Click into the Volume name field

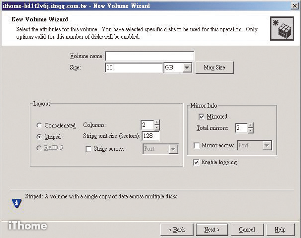pyautogui.click(x=149, y=56)
